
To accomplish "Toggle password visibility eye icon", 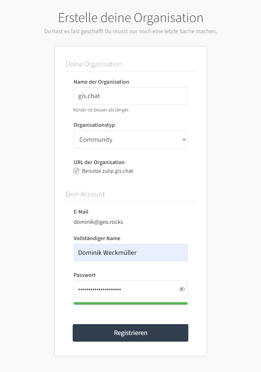I will pyautogui.click(x=182, y=289).
